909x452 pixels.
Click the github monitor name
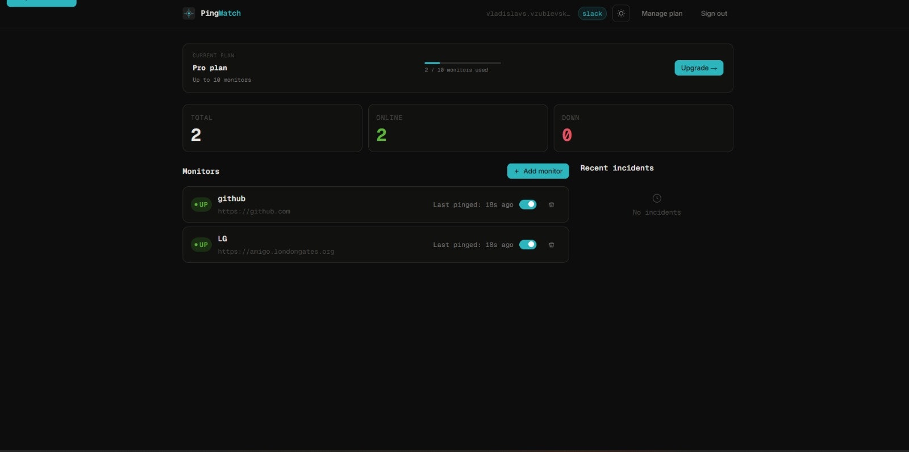[231, 199]
